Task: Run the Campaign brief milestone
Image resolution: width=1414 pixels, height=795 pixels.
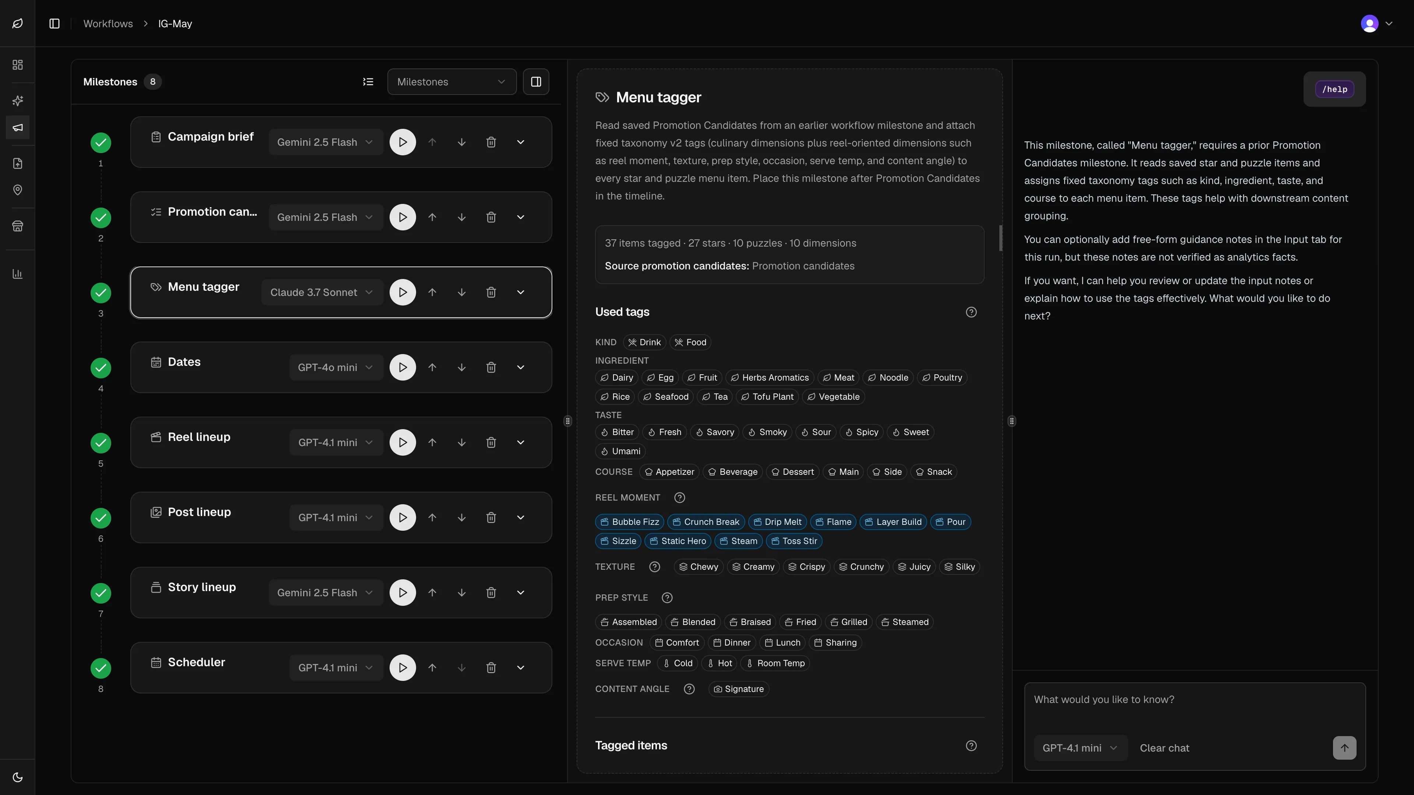Action: tap(403, 142)
